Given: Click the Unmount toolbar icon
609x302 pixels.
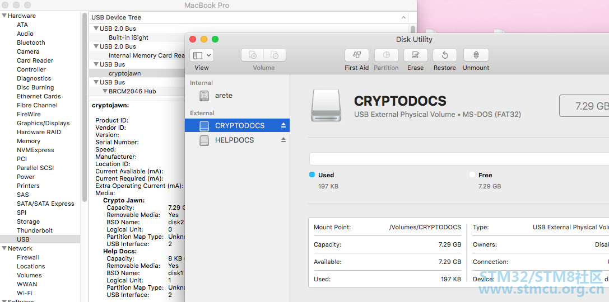Looking at the screenshot, I should (x=476, y=55).
